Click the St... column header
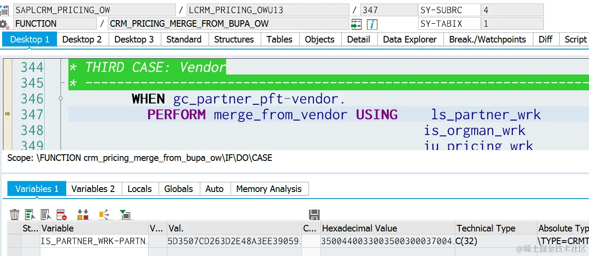589x256 pixels. click(x=31, y=228)
